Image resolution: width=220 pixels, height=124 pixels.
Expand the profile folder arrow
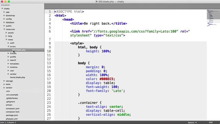pyautogui.click(x=8, y=57)
